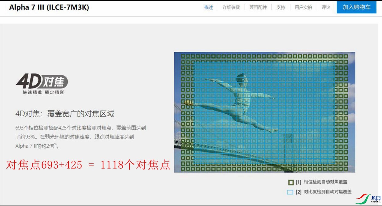Go to the 支持 support tab
This screenshot has width=382, height=206.
[x=280, y=7]
